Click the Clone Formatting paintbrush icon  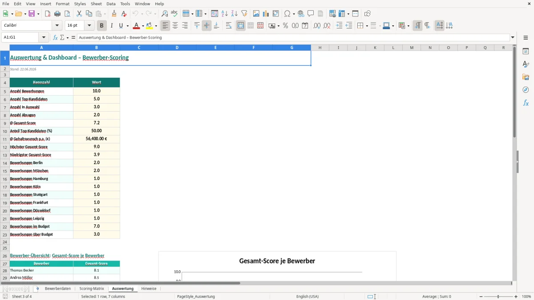coord(114,14)
